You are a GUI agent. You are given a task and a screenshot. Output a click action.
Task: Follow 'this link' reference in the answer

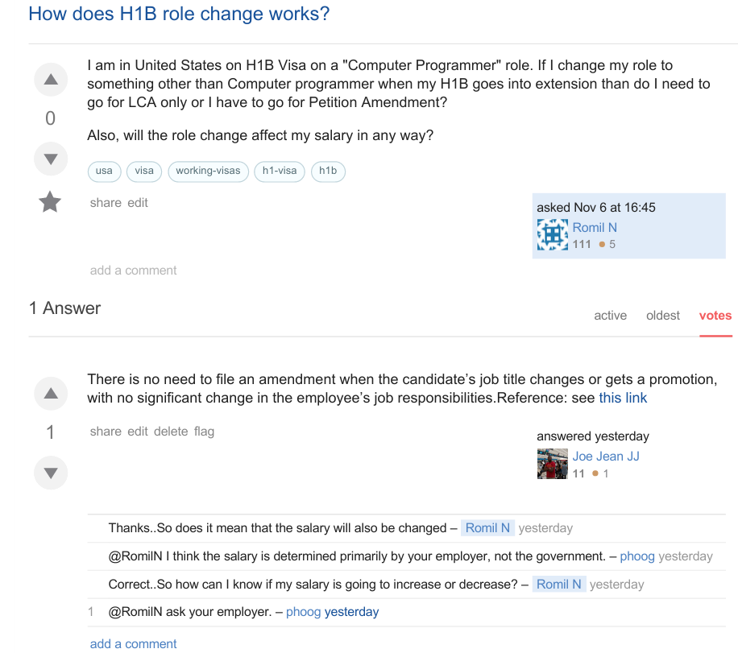pyautogui.click(x=623, y=398)
